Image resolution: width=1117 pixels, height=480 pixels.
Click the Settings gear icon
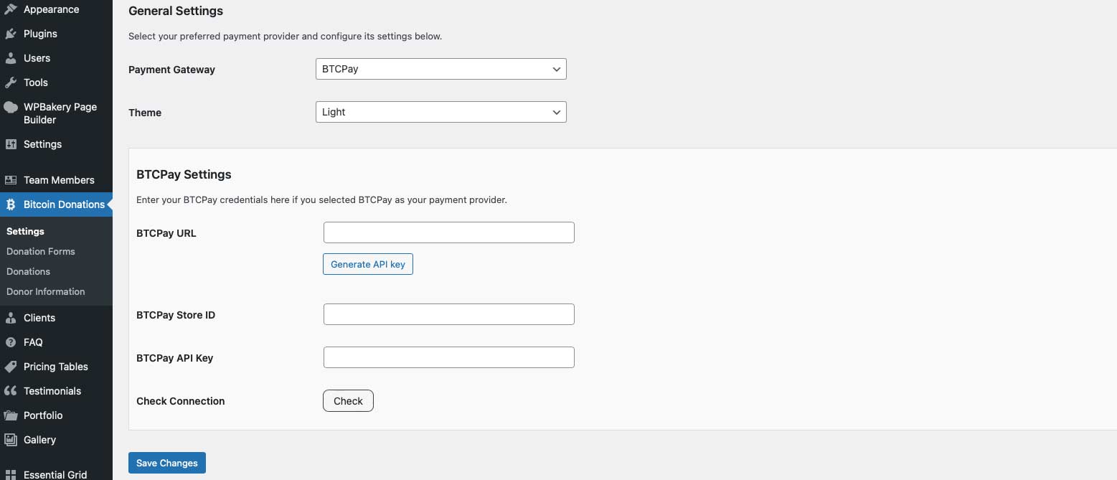tap(11, 143)
